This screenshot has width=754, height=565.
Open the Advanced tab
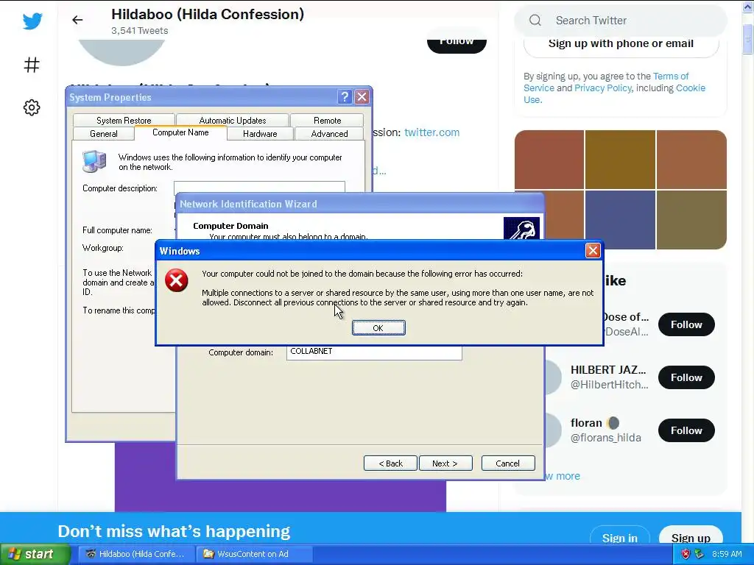[x=329, y=134]
